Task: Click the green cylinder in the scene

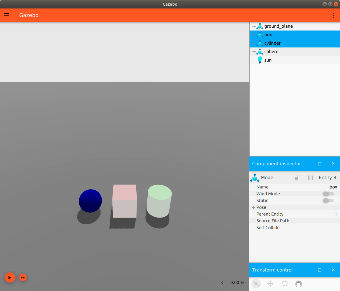Action: pyautogui.click(x=159, y=201)
